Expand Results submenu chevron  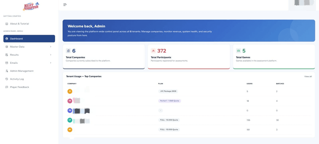pyautogui.click(x=51, y=55)
